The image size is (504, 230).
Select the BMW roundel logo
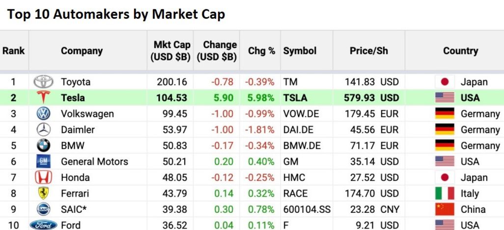[x=43, y=145]
